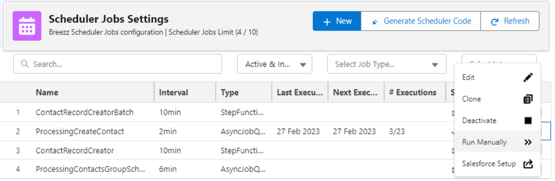Image resolution: width=555 pixels, height=181 pixels.
Task: Click the StepFuncti... type in row 3
Action: (x=242, y=151)
